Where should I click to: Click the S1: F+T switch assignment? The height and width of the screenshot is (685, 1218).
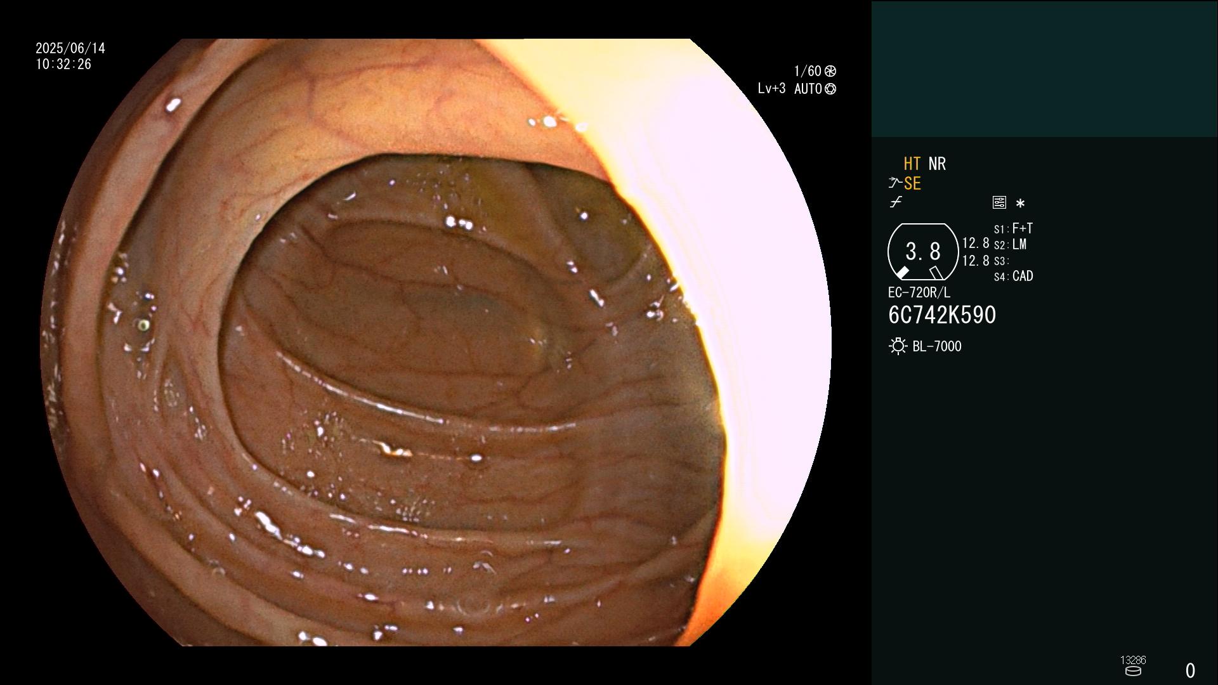pos(1013,228)
